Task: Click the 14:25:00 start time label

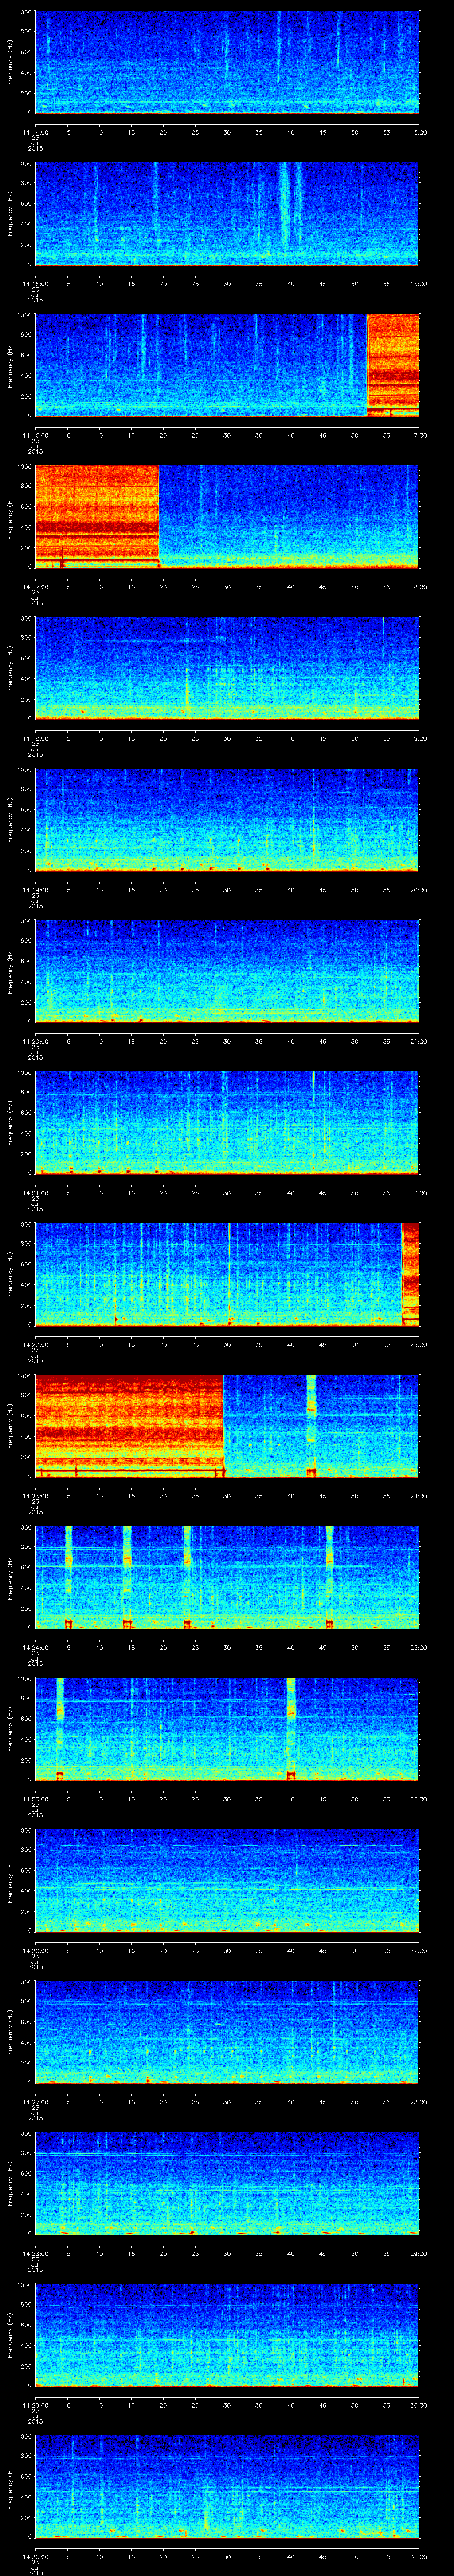Action: point(35,1799)
